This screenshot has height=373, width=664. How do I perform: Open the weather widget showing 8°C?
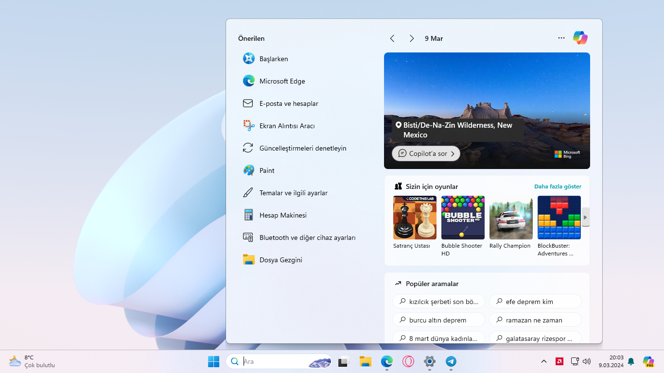32,361
